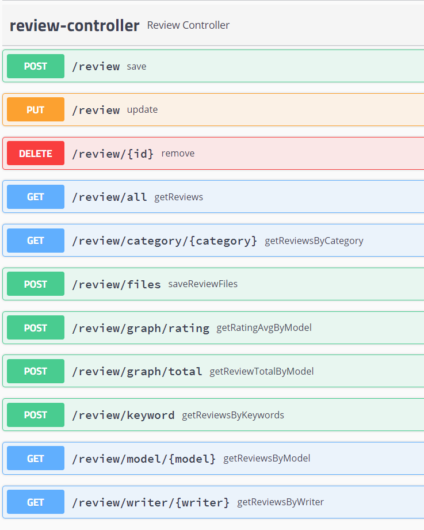This screenshot has height=530, width=424.
Task: Click the getReviewsByCategory summary text
Action: 314,241
